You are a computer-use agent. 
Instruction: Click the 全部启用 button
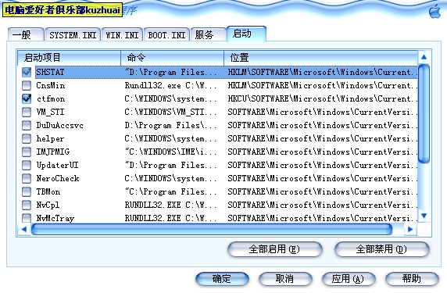click(x=275, y=249)
